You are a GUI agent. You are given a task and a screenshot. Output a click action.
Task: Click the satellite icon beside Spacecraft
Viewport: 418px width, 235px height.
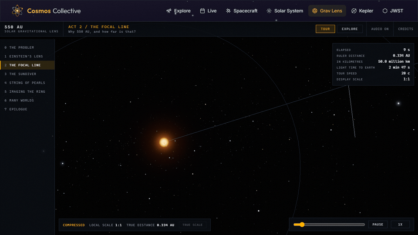[228, 11]
